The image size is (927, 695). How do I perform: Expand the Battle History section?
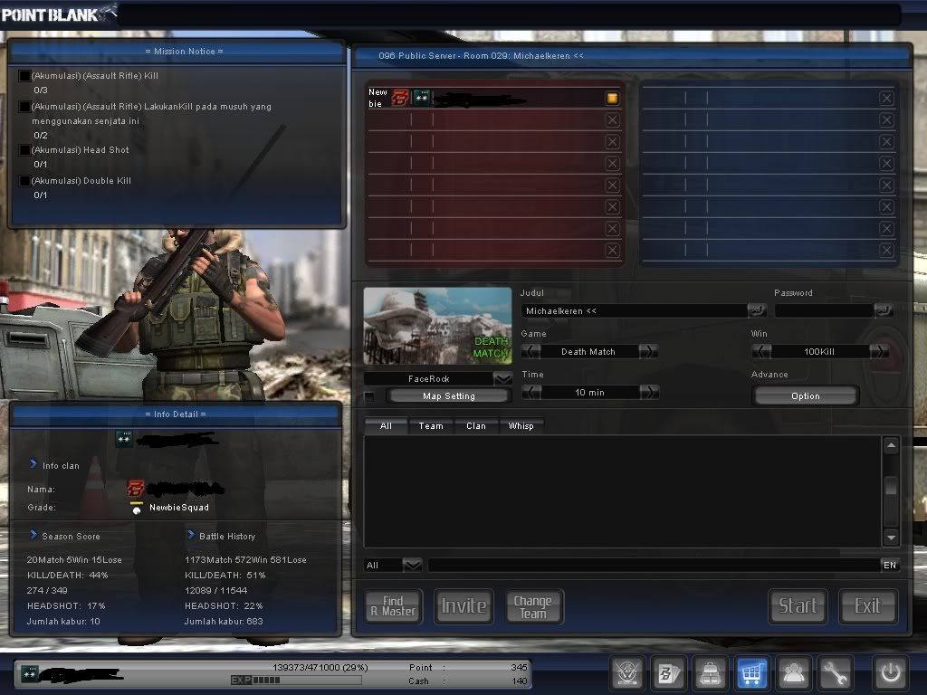point(191,535)
